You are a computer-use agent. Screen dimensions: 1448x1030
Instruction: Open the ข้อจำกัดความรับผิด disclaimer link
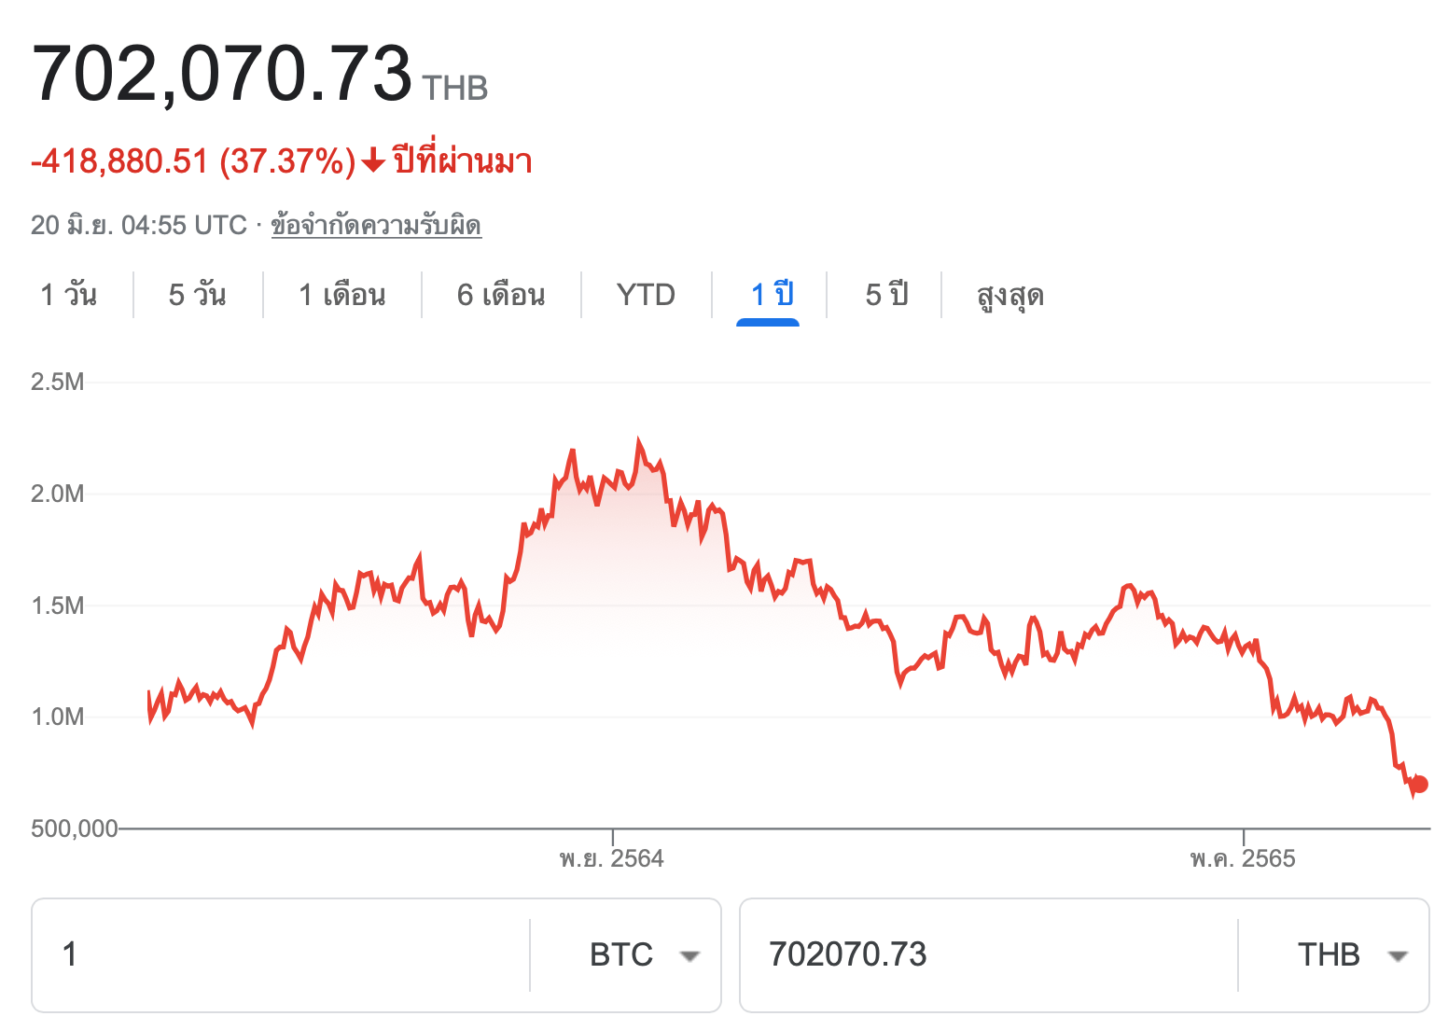point(376,226)
